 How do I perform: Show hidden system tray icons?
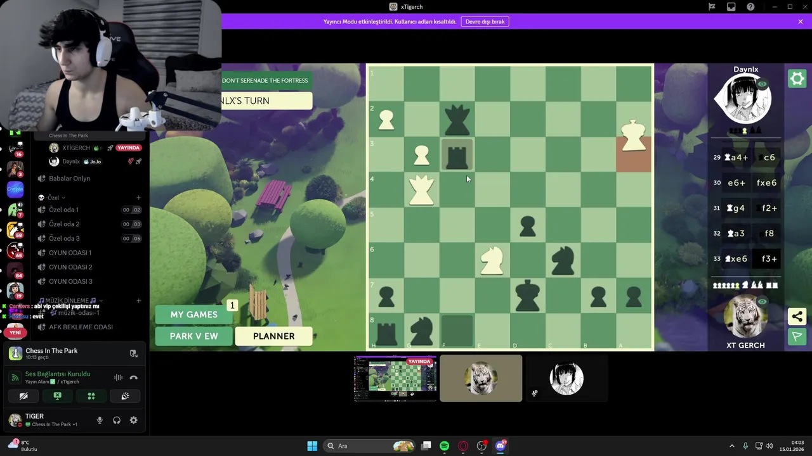[x=731, y=446]
